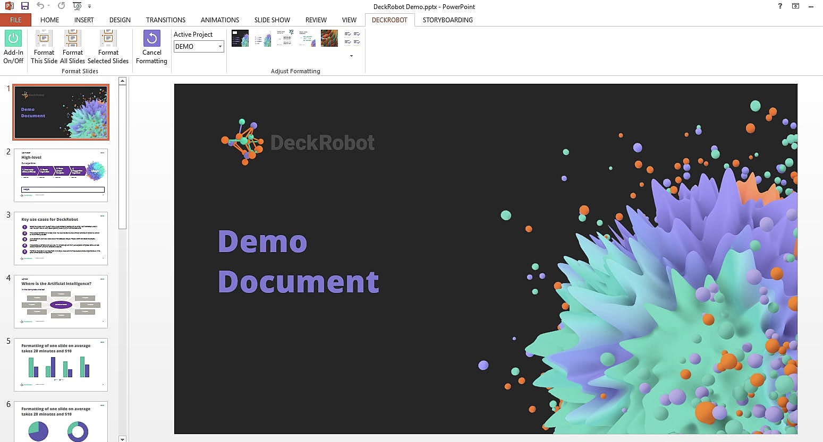
Task: Click the Format This Slide icon
Action: tap(44, 39)
